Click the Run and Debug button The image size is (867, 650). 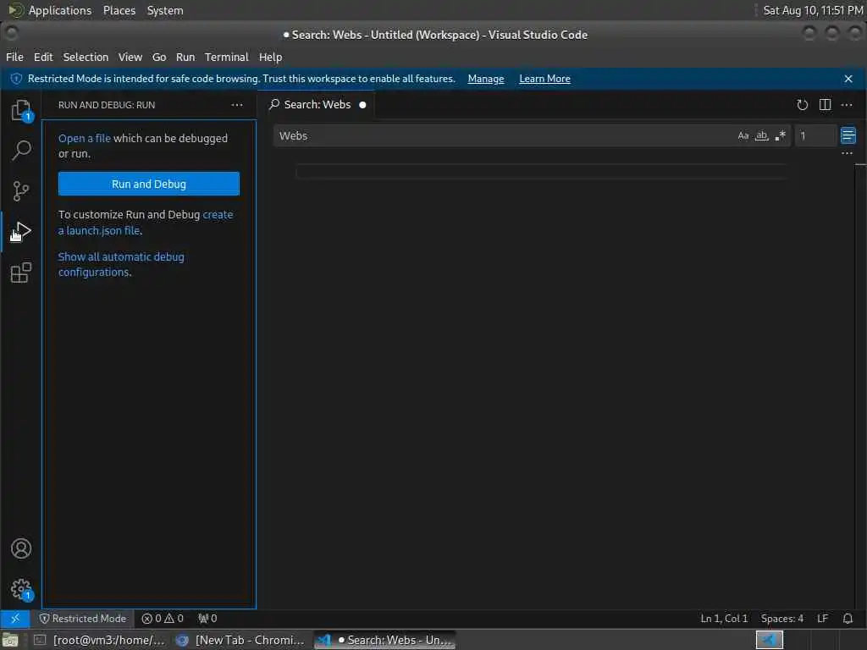coord(149,184)
